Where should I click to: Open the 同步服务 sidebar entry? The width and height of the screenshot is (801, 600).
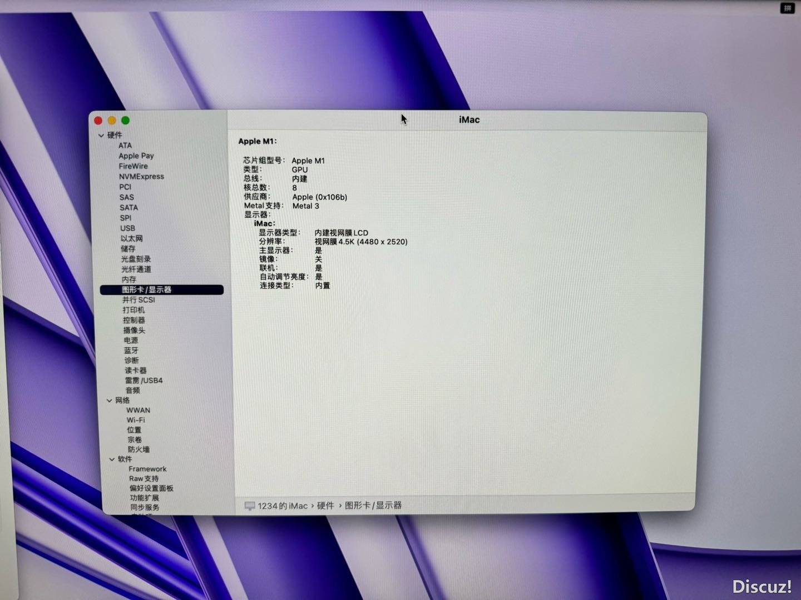click(145, 508)
